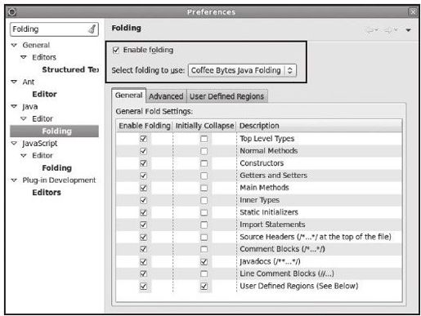
Task: Close the Preferences dialog
Action: click(413, 12)
